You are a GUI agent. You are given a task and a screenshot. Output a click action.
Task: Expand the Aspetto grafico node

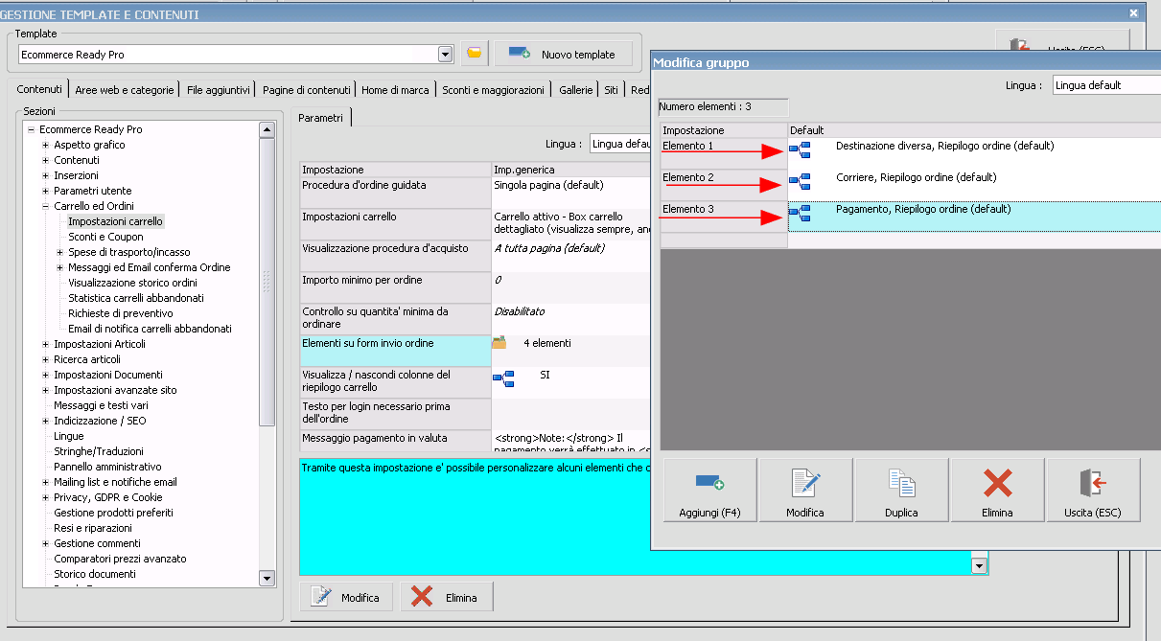point(45,145)
